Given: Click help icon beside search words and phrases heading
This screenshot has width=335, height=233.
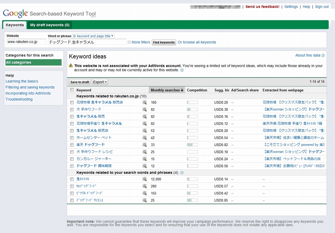Looking at the screenshot, I should click(x=182, y=173).
